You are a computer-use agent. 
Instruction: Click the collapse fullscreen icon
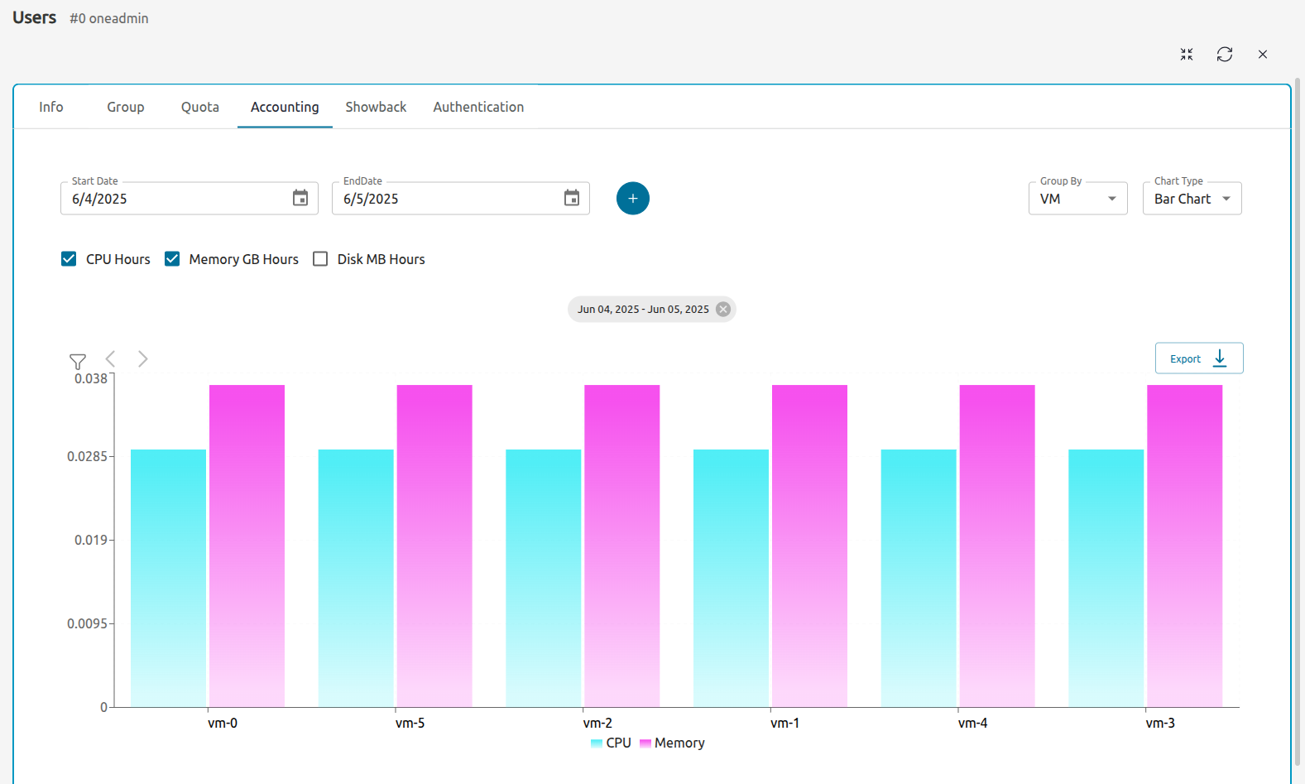(x=1186, y=55)
